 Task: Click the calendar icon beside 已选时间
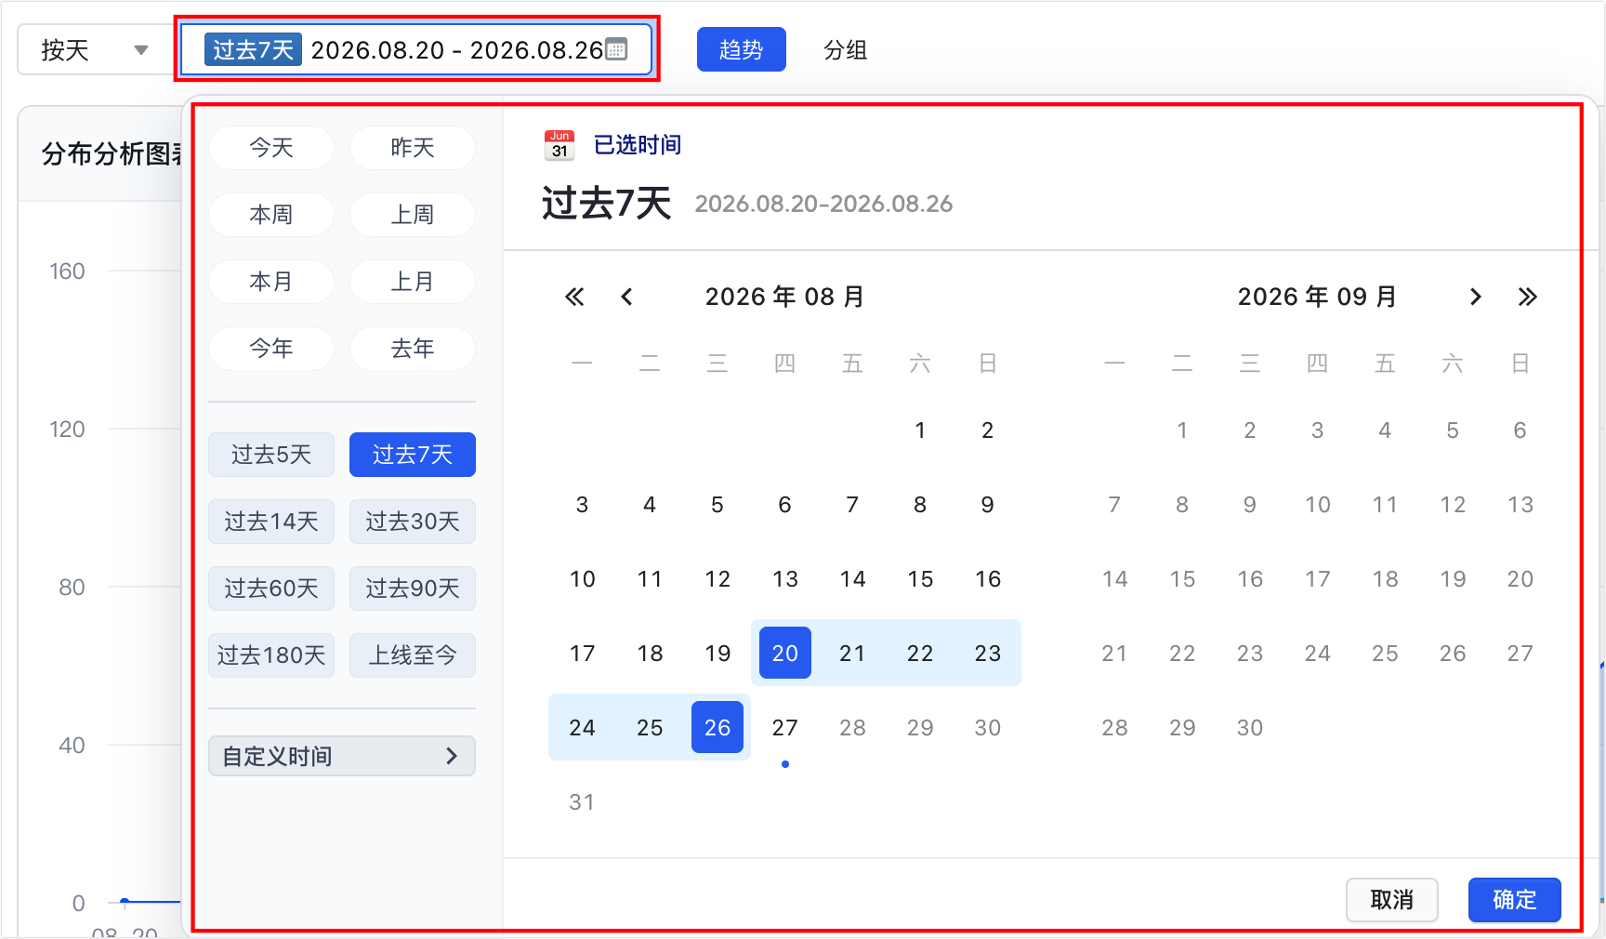(x=559, y=145)
